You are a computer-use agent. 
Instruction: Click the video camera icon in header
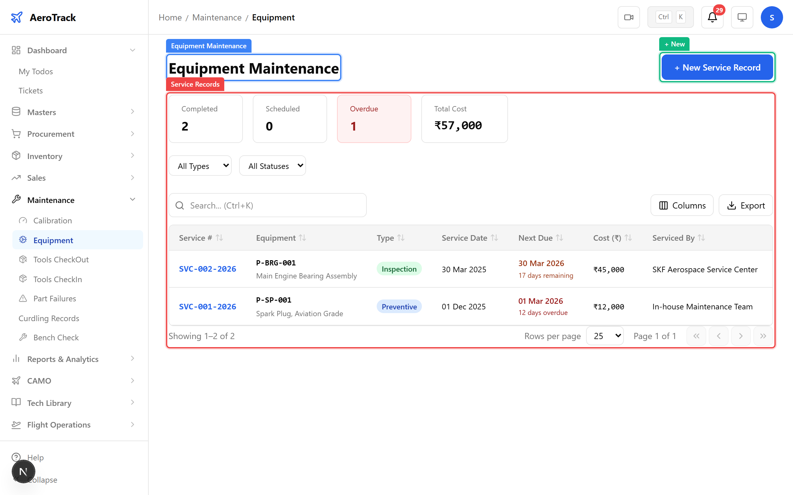point(629,17)
